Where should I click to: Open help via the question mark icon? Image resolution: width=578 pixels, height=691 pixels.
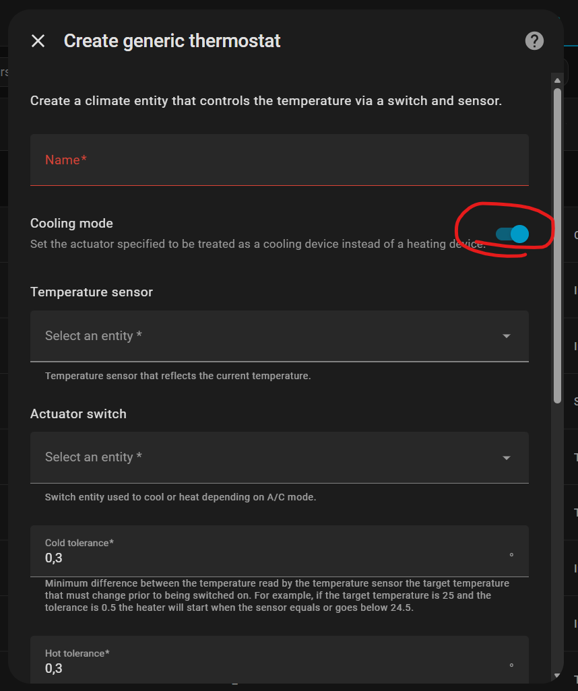534,41
